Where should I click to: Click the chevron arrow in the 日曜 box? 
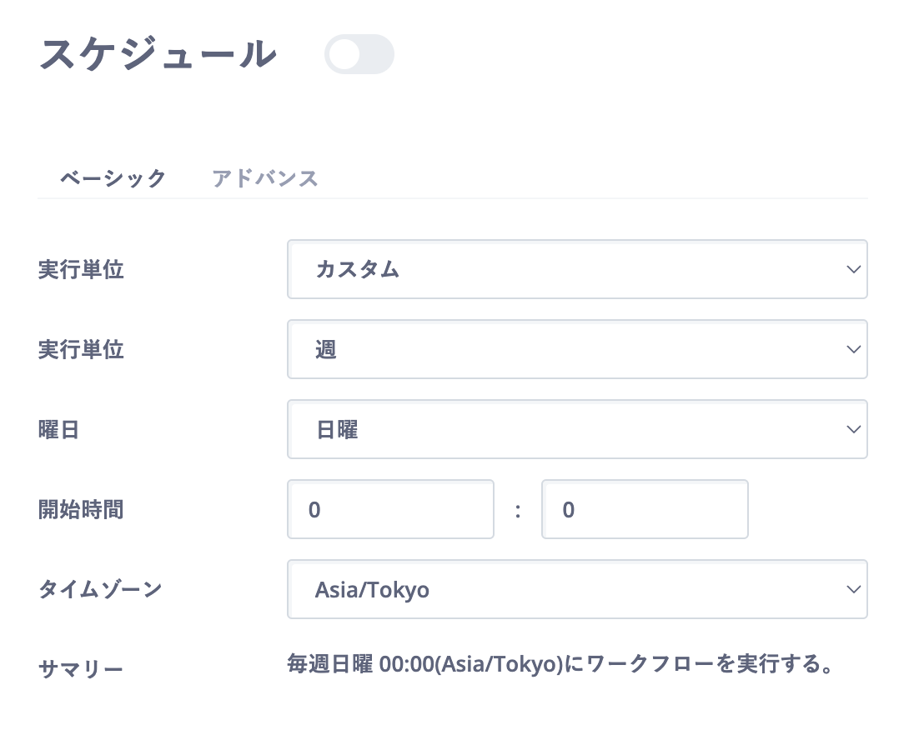point(852,429)
